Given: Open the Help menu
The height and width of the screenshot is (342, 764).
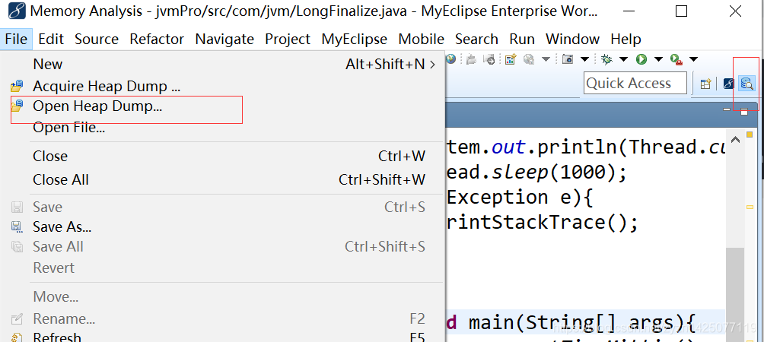Looking at the screenshot, I should click(626, 39).
